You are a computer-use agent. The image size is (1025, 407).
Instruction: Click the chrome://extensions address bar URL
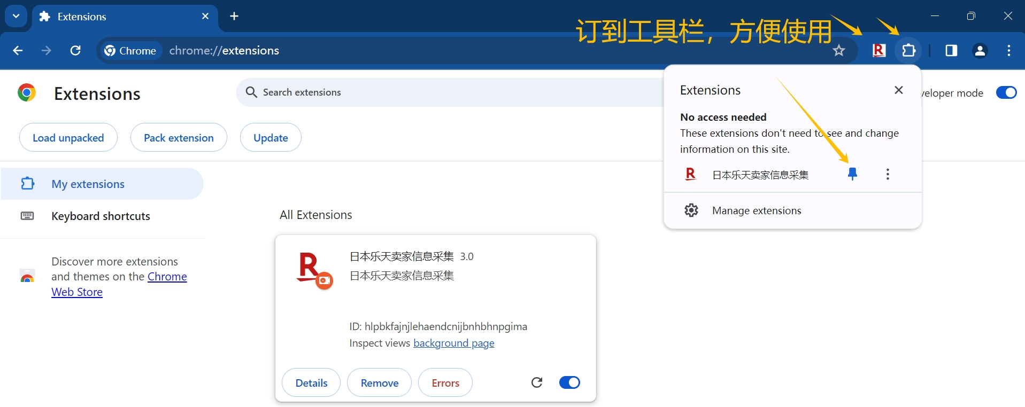click(224, 51)
